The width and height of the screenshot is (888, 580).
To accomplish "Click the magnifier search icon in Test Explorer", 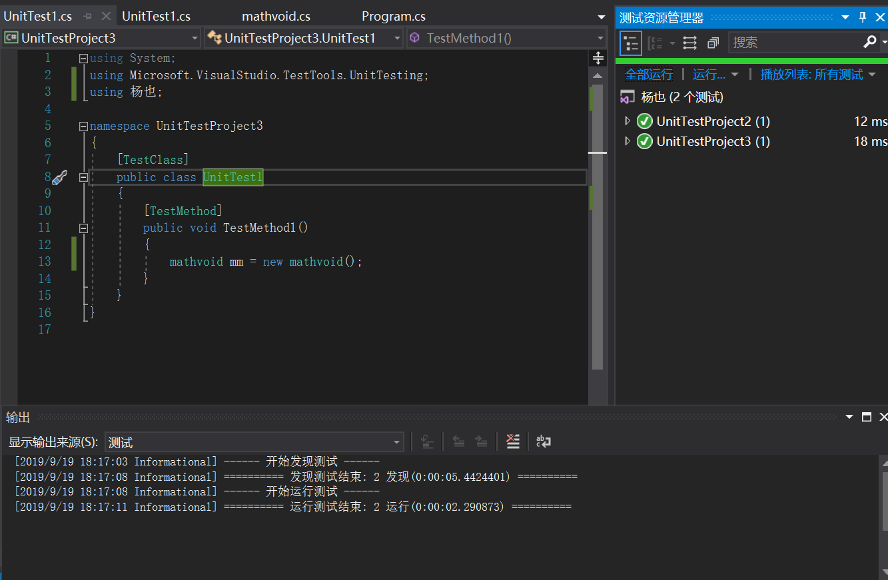I will point(869,43).
